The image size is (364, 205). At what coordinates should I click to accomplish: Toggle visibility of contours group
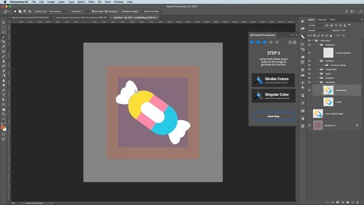pyautogui.click(x=309, y=61)
